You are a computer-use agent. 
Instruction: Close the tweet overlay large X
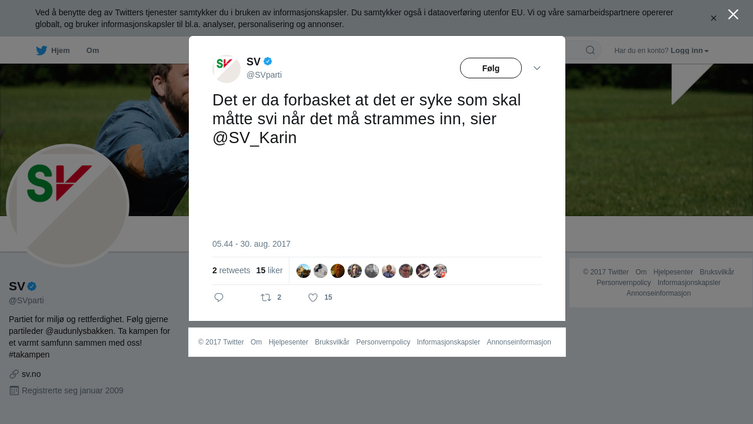tap(733, 14)
